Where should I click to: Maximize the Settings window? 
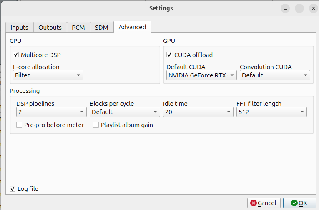(x=299, y=8)
